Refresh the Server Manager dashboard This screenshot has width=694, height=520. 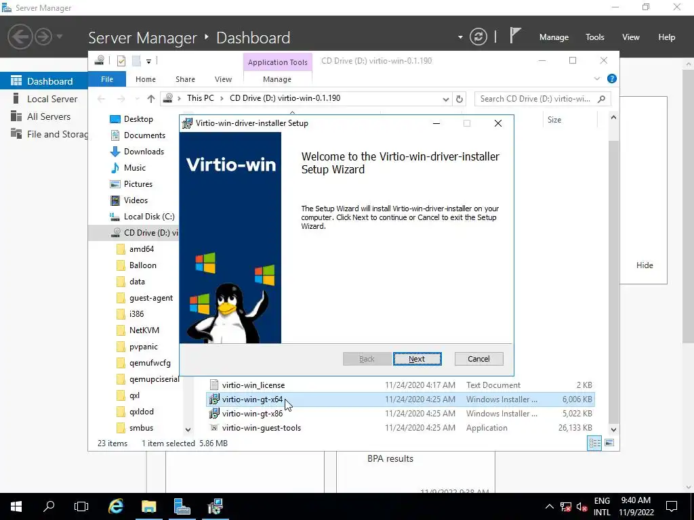coord(478,37)
